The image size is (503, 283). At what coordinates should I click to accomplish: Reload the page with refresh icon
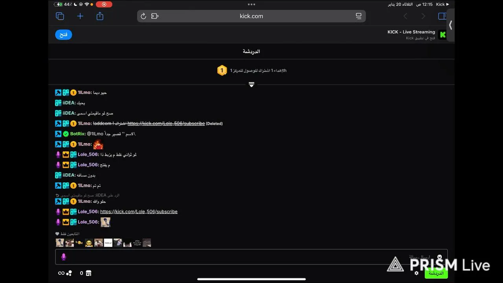point(143,16)
